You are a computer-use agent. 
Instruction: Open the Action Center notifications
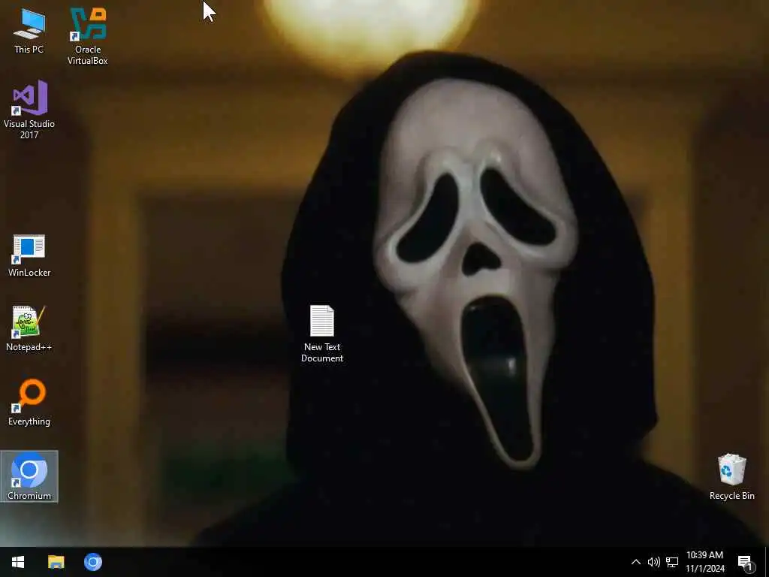(746, 562)
